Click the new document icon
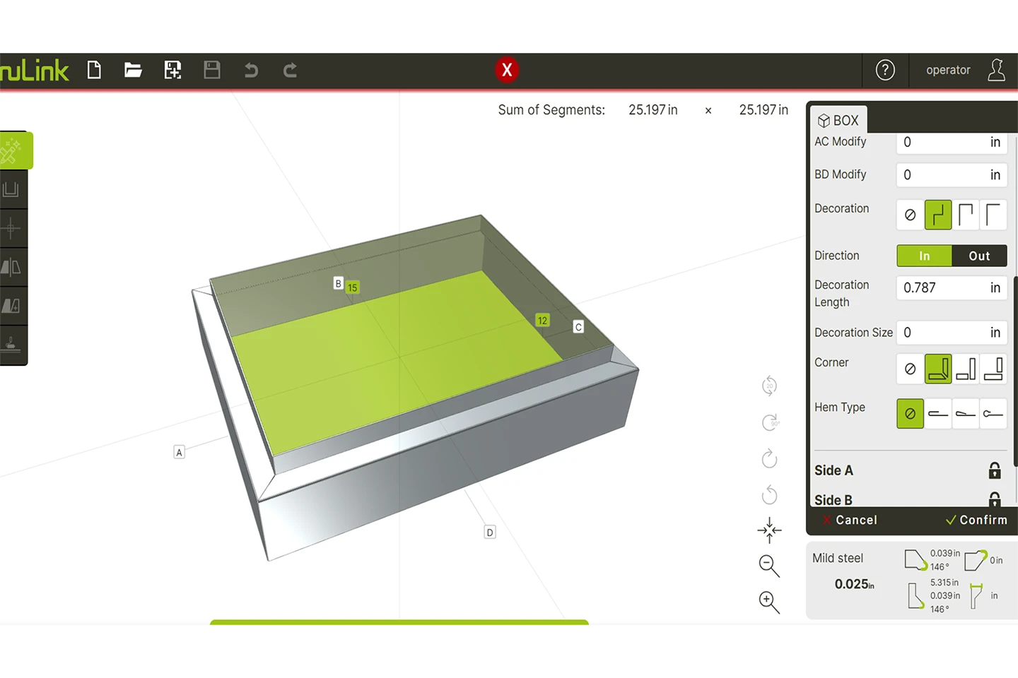 94,70
